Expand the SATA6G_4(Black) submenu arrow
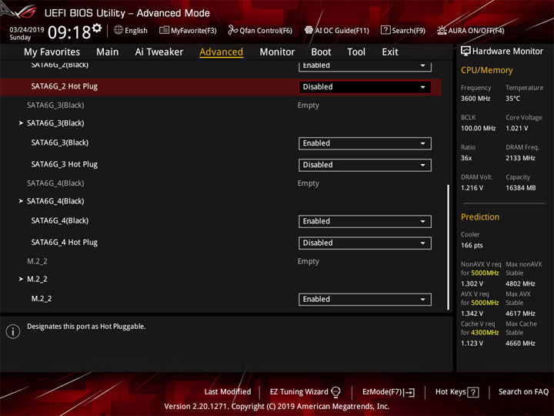554x416 pixels. click(21, 201)
